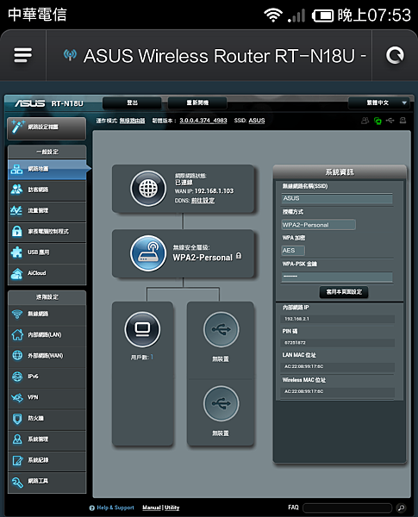Viewport: 418px width, 517px height.
Task: Open the browser hamburger menu
Action: pos(22,55)
